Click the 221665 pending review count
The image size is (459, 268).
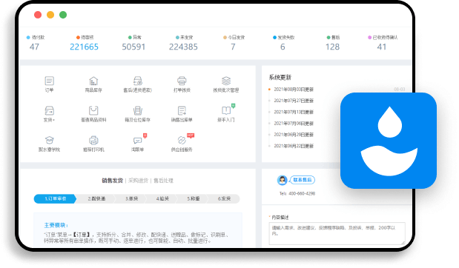coord(84,47)
